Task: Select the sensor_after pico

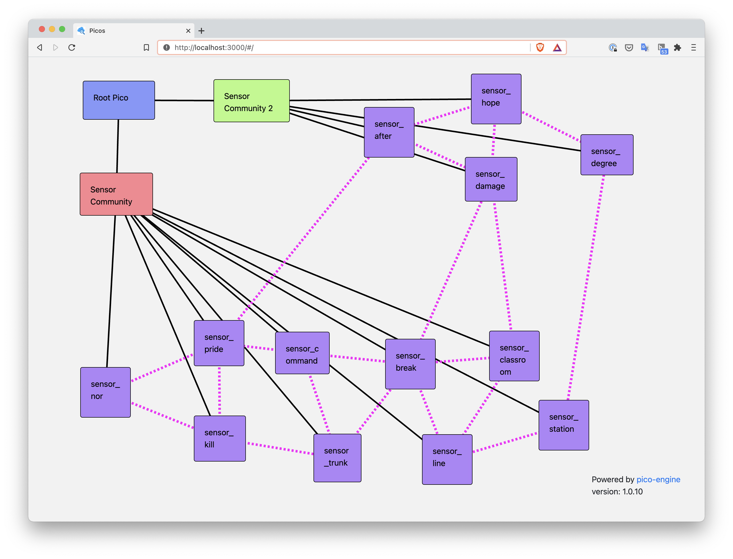Action: [x=389, y=132]
